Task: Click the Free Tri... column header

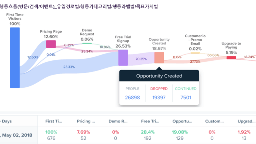Action: pos(149,121)
